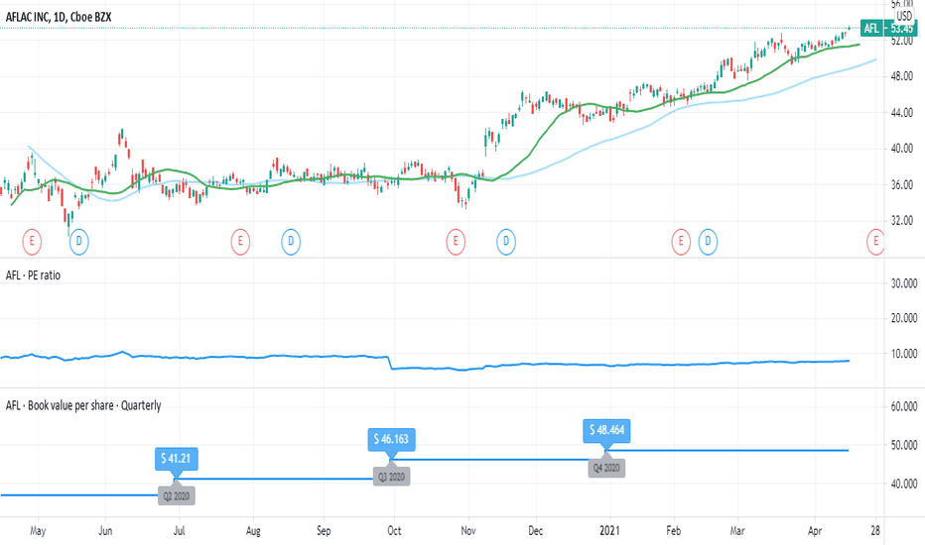Click the May label on the time axis
Viewport: 925px width, 545px height.
(x=38, y=531)
